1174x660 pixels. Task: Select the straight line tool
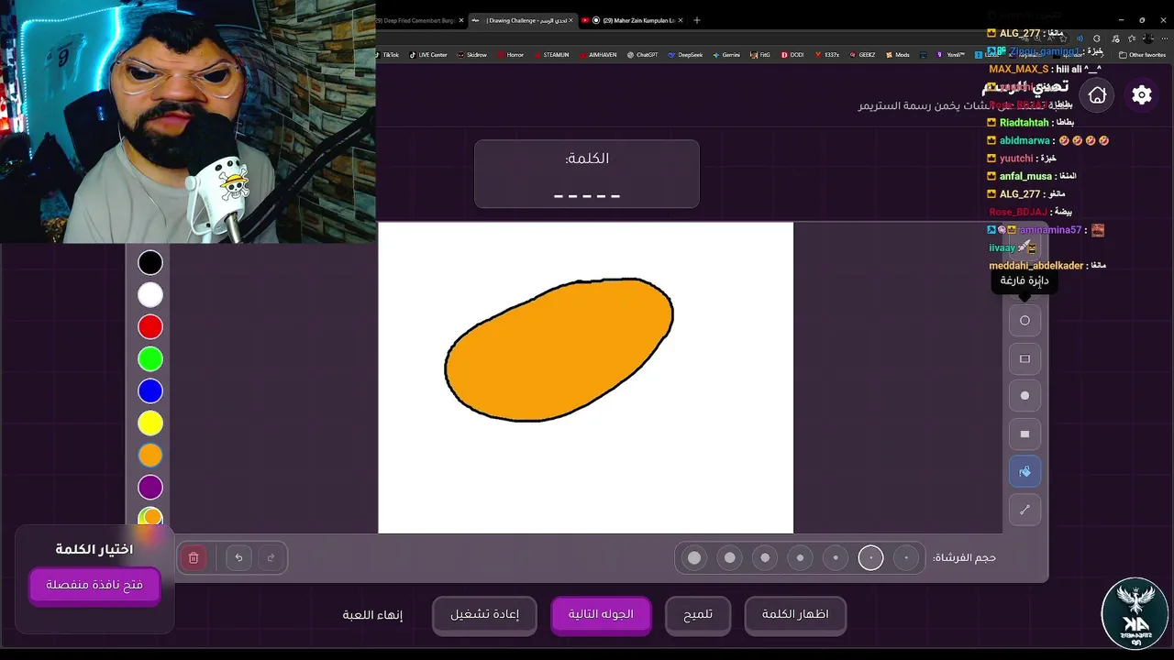pos(1024,509)
